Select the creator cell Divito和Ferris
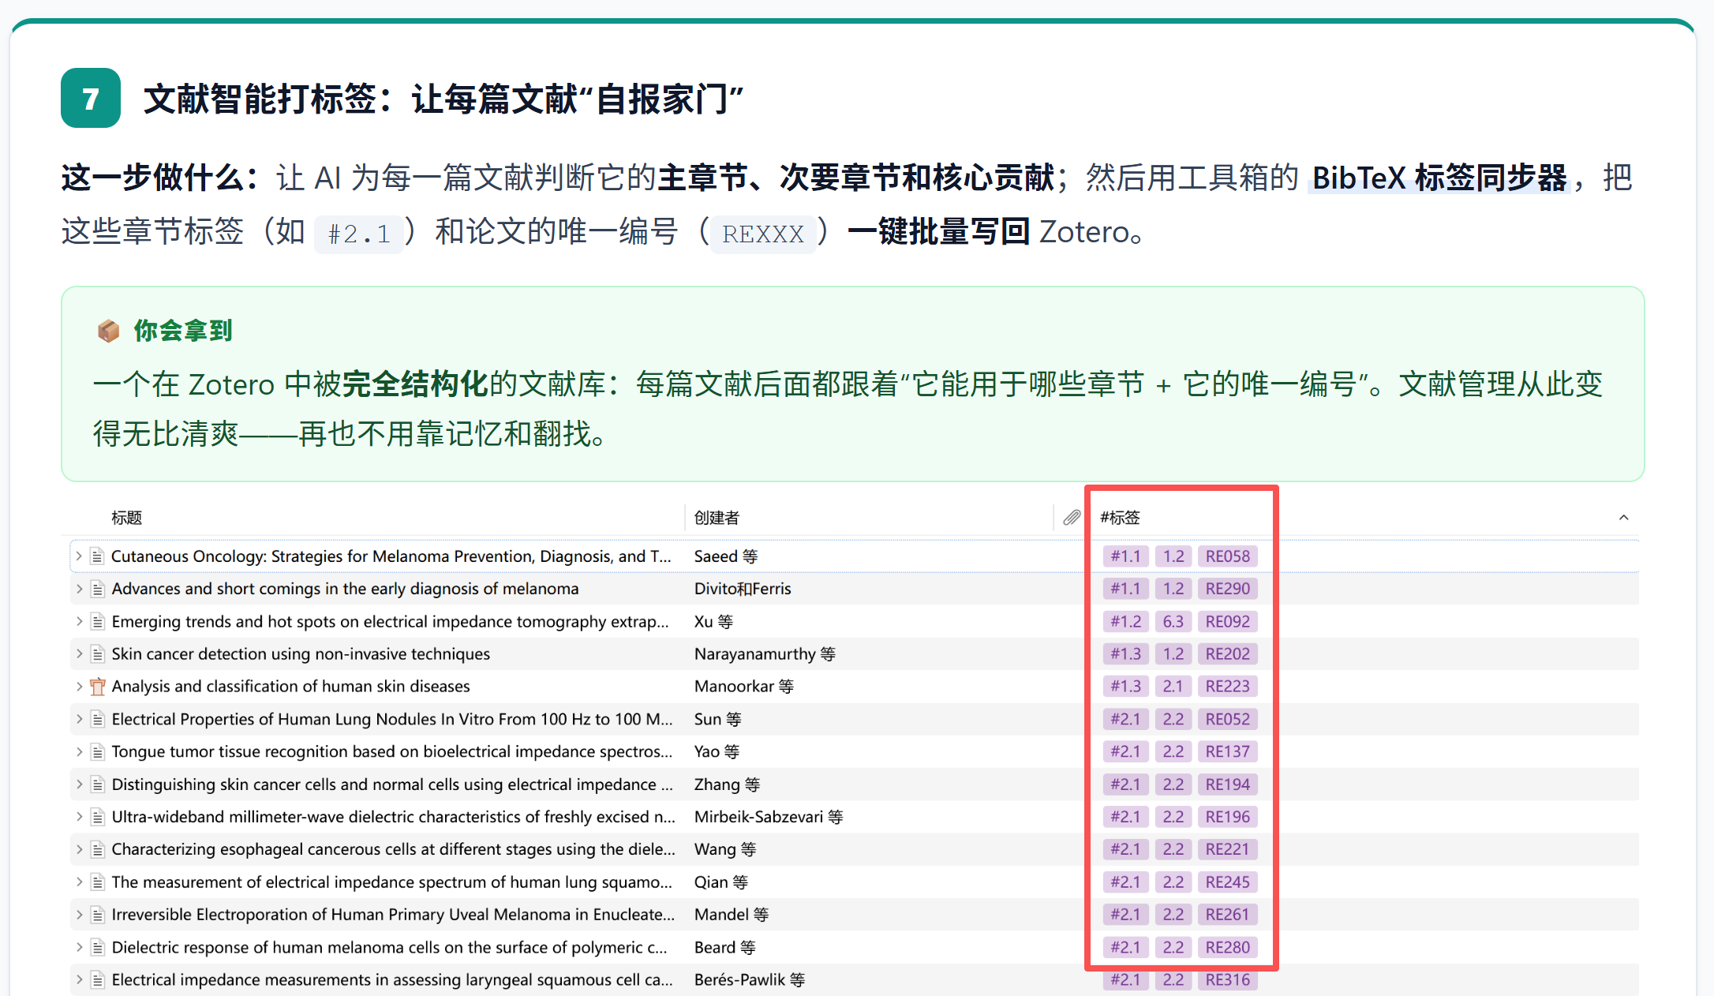This screenshot has height=996, width=1714. (x=743, y=589)
